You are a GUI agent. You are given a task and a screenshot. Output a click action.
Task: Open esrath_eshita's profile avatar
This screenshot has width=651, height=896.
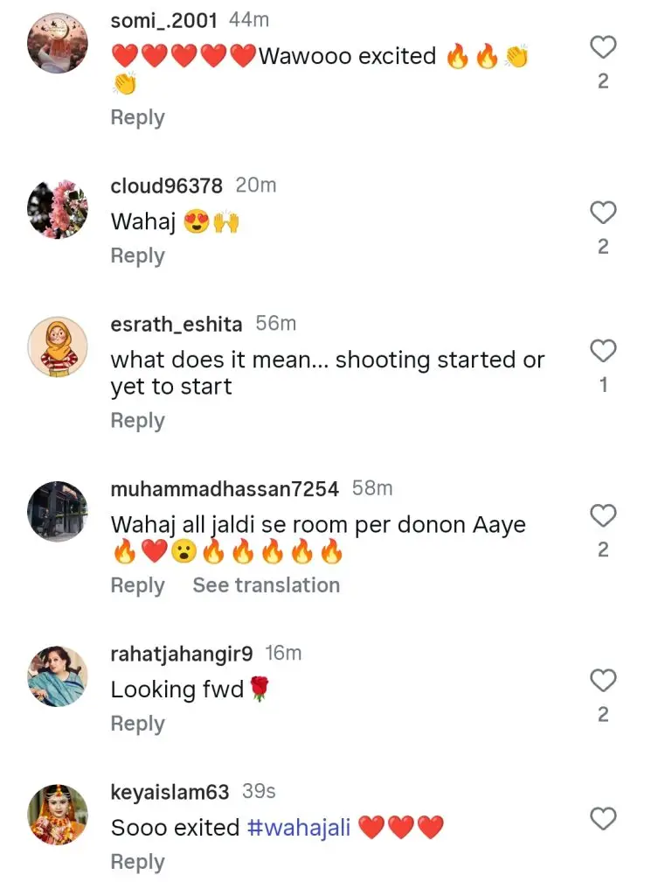point(58,346)
